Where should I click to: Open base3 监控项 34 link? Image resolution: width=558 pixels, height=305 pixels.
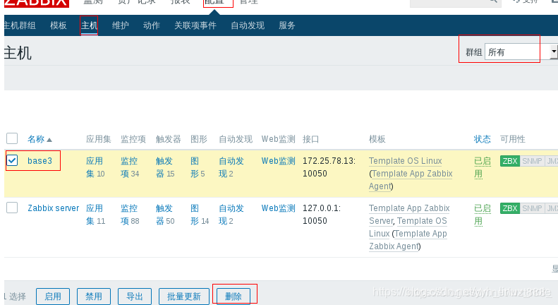click(130, 167)
